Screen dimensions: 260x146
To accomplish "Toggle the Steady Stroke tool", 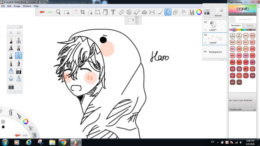I will coord(160,12).
